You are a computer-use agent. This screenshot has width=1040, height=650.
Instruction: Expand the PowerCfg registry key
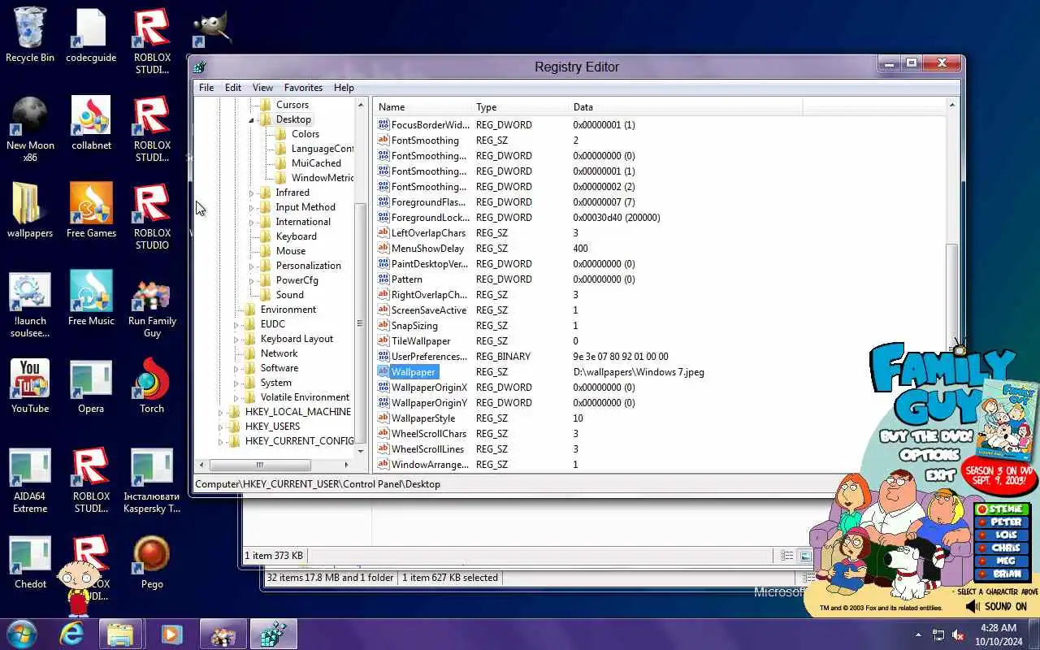252,280
